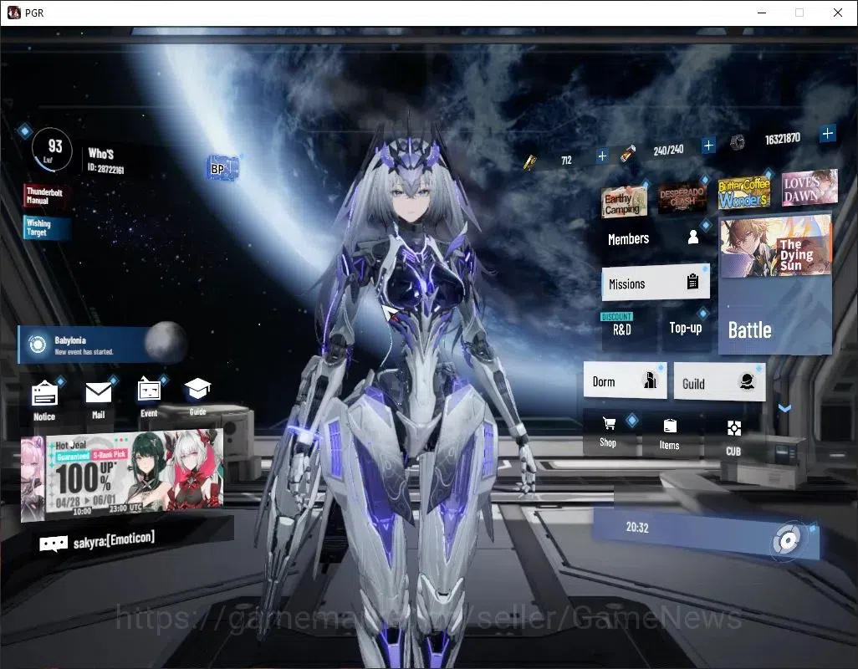Open the Top-up menu

(x=687, y=328)
